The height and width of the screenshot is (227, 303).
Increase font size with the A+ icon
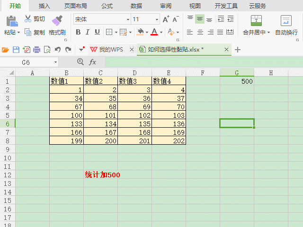pyautogui.click(x=166, y=19)
